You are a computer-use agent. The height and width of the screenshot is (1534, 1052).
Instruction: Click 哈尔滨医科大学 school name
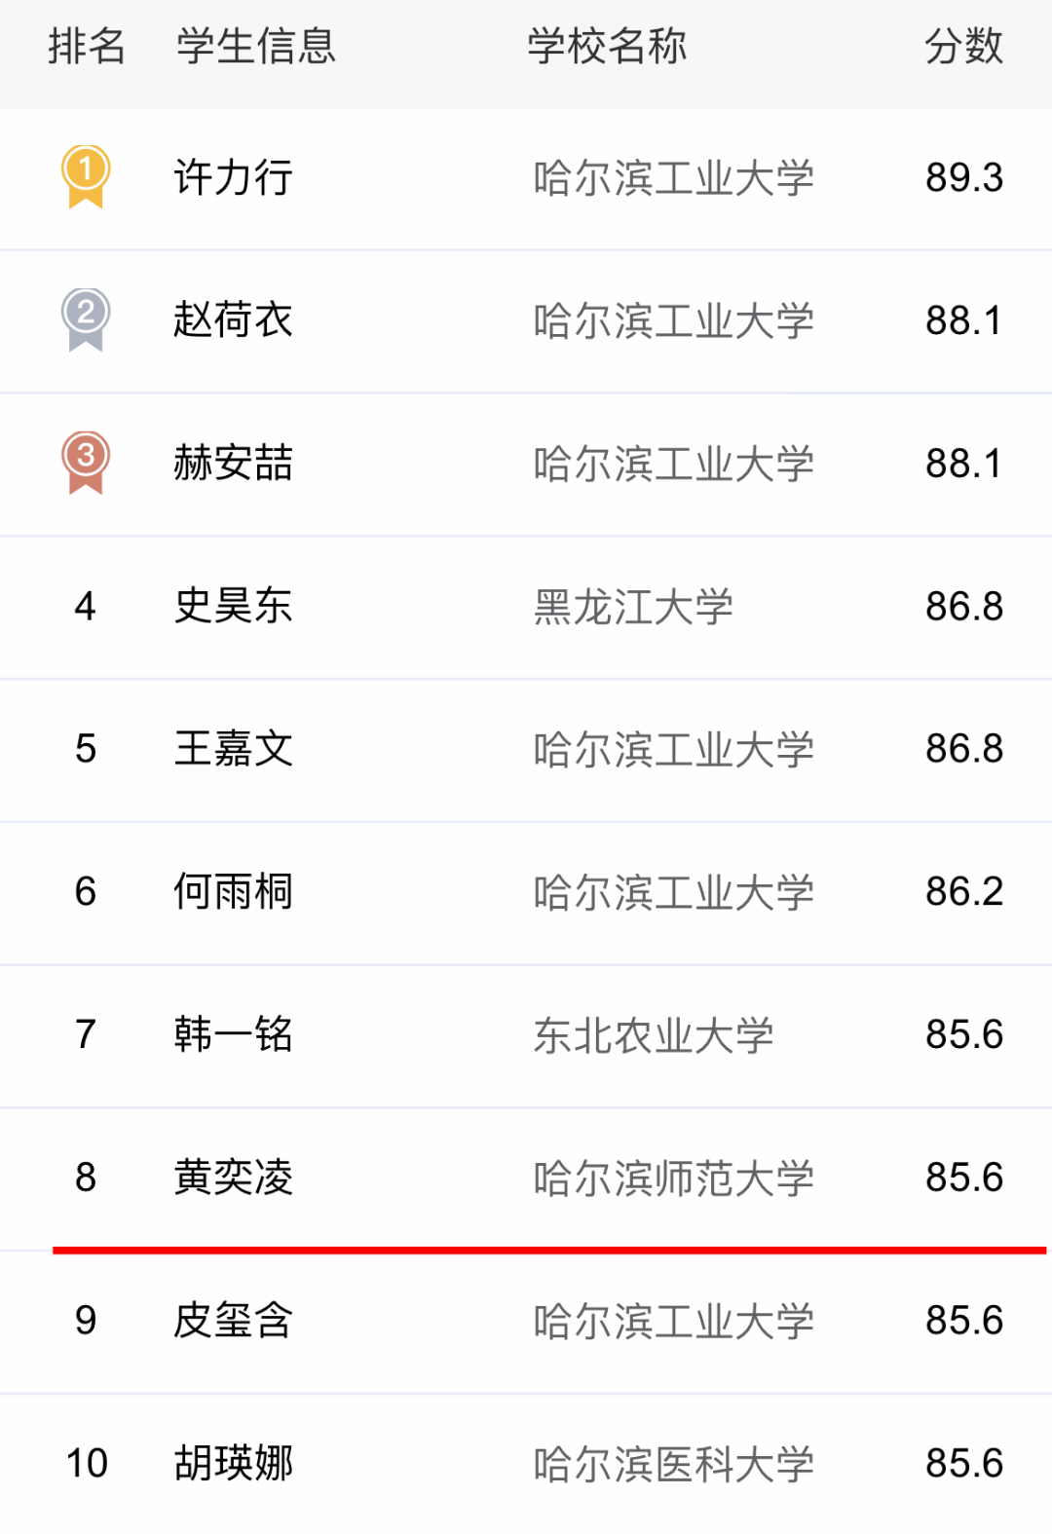(x=673, y=1464)
